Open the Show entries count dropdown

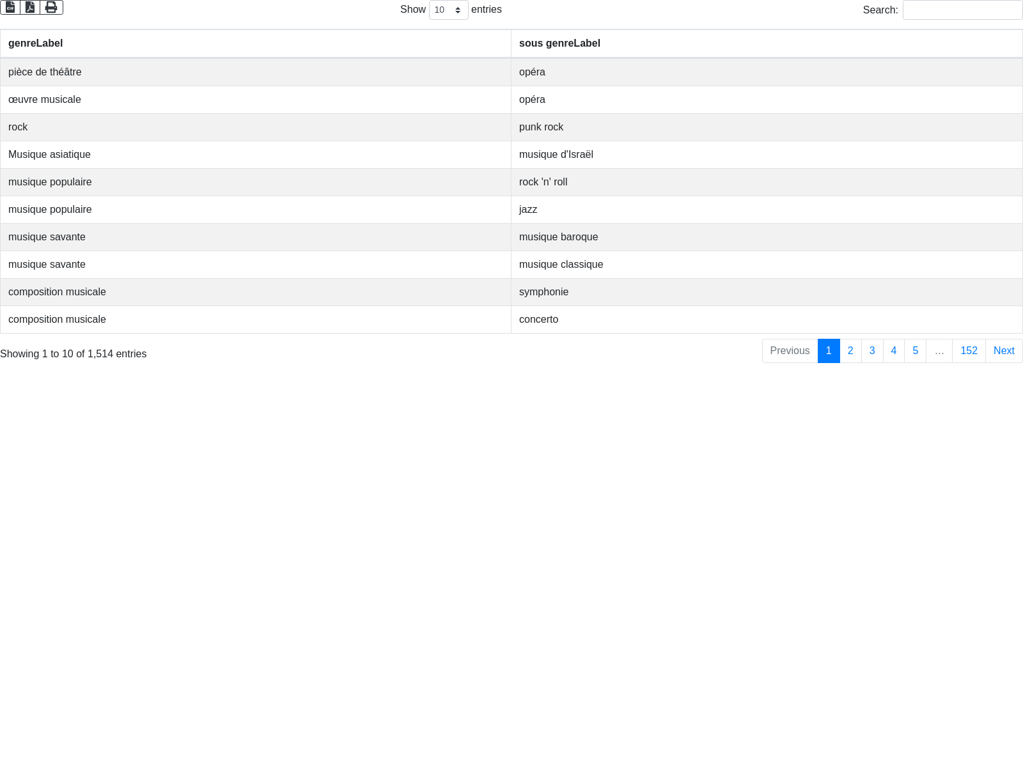[x=448, y=10]
